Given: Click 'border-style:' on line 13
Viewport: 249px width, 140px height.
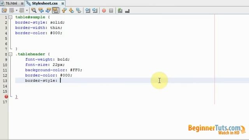Looking at the screenshot, I should (41, 80).
